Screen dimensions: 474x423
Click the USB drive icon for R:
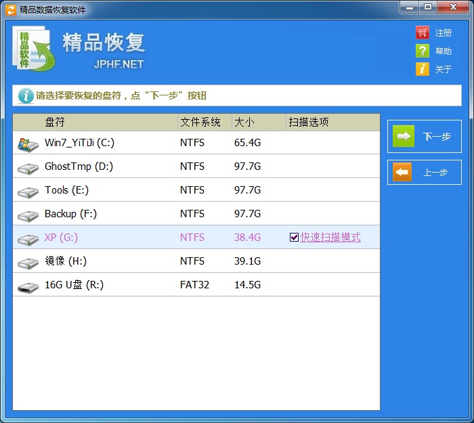point(28,287)
